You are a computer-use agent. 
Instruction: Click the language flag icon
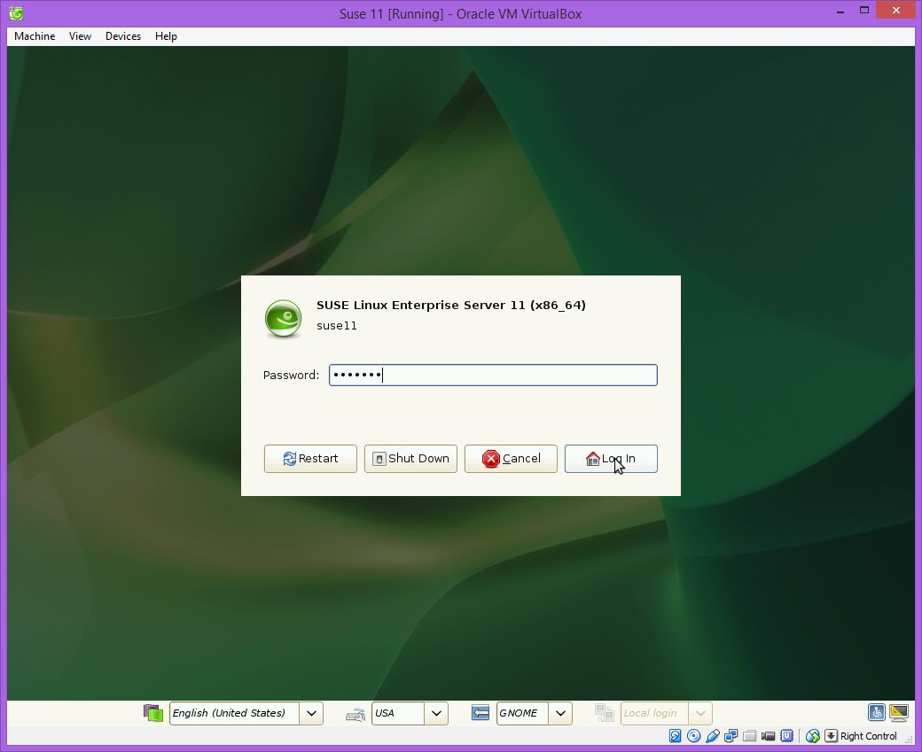152,713
